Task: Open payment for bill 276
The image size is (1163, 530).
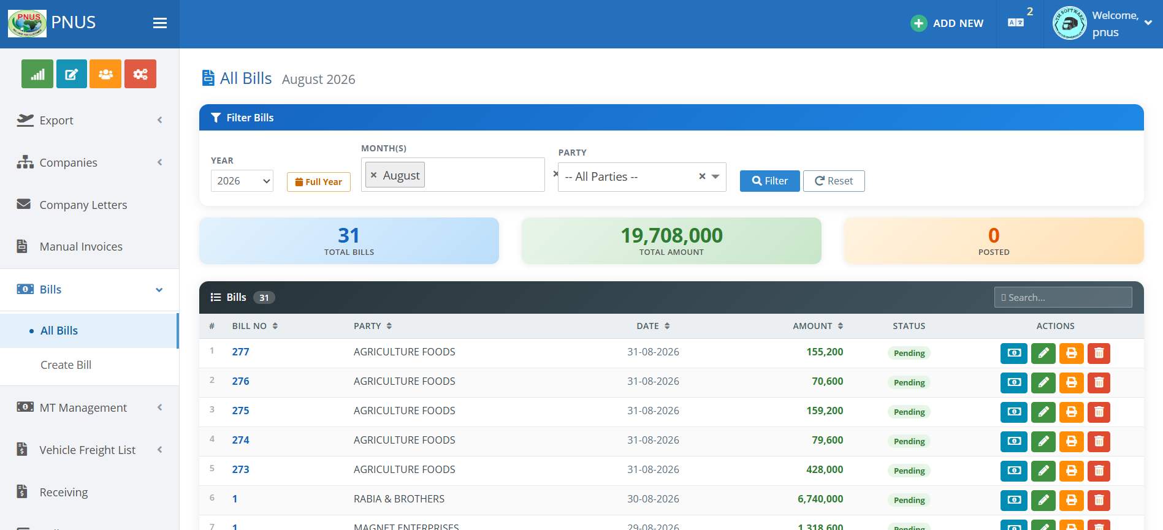Action: (x=1014, y=382)
